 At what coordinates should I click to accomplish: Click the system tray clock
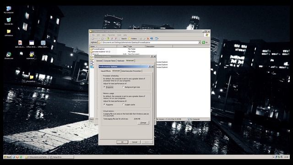[x=286, y=157]
